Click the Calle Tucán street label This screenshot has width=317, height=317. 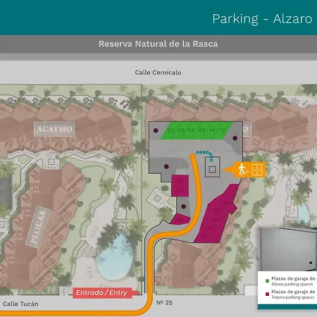pos(20,304)
